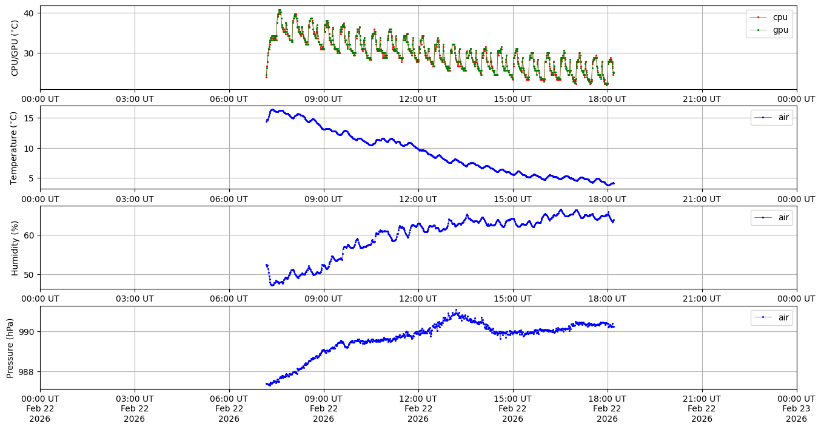The image size is (821, 429).
Task: Click the red cpu line sample in legend
Action: coord(758,17)
